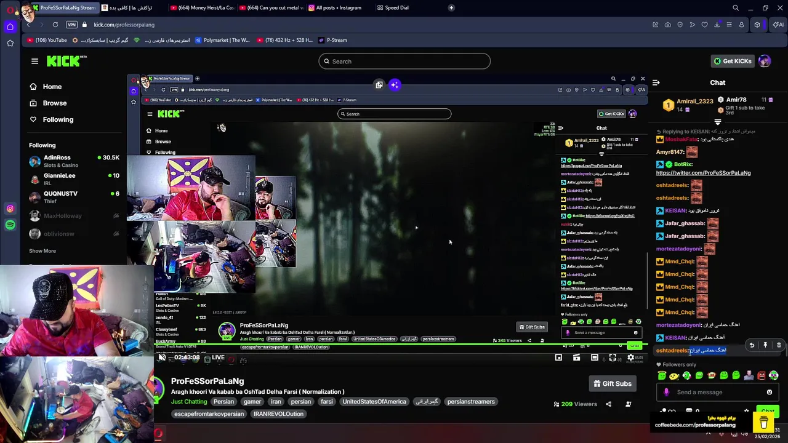Click the Kick search field

(404, 62)
